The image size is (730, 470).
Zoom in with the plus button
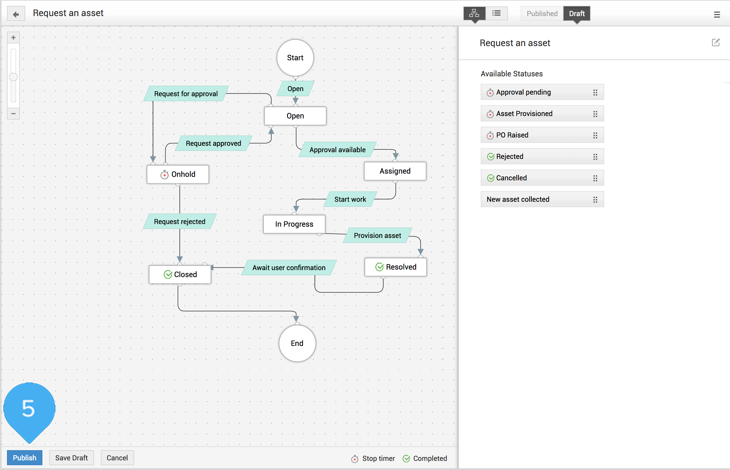13,38
